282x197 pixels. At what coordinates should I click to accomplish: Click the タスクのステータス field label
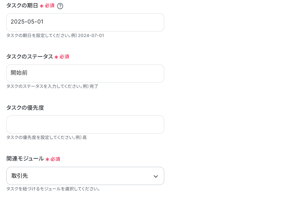30,57
